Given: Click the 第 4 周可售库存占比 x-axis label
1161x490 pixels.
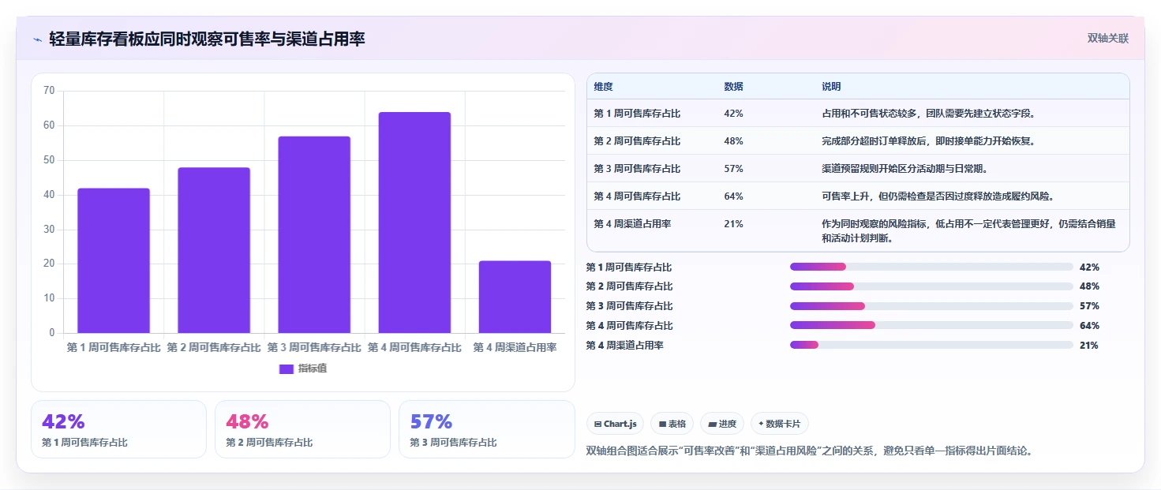Looking at the screenshot, I should click(414, 347).
